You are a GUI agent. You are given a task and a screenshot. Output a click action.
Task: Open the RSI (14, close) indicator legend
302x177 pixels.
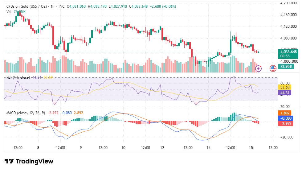click(18, 77)
